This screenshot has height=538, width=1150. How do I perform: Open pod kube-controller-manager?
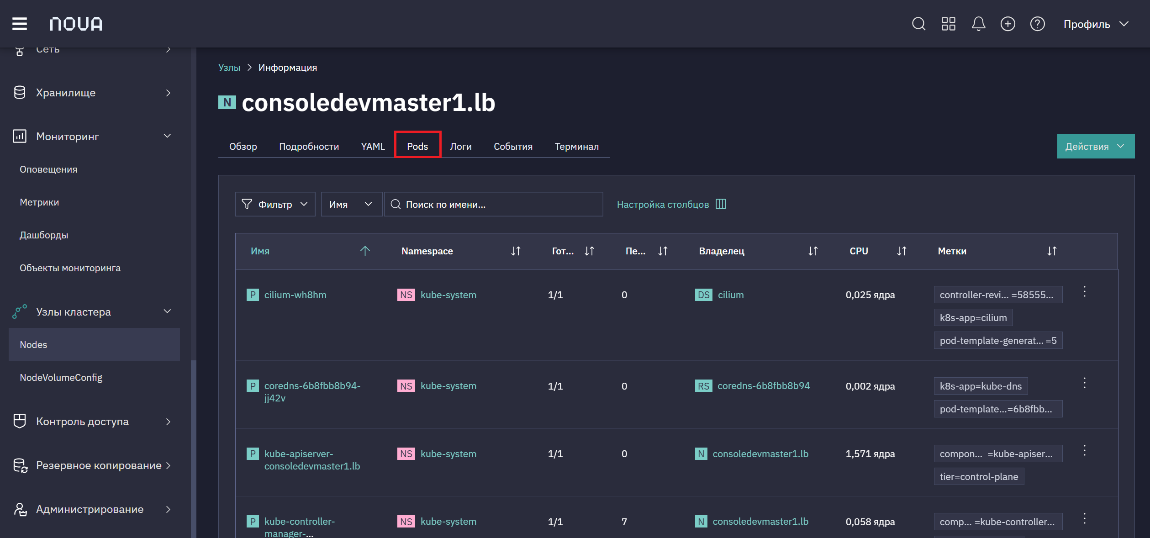pos(300,527)
